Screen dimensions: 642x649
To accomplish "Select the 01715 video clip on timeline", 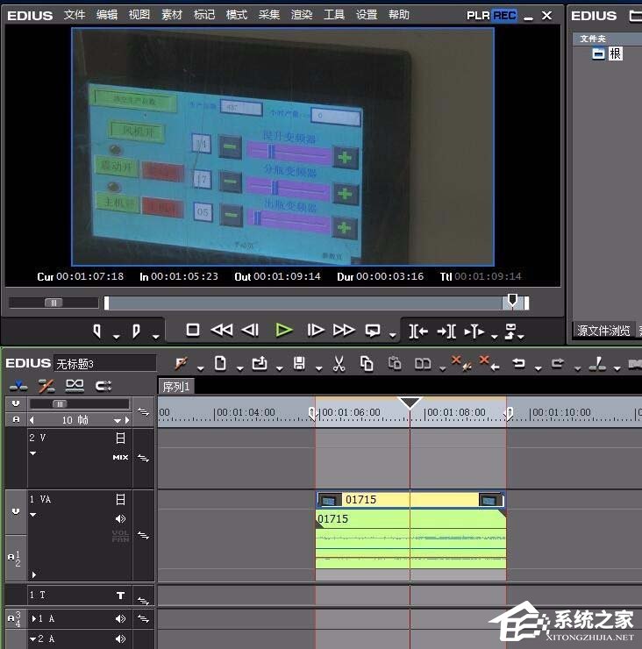I will (x=410, y=500).
